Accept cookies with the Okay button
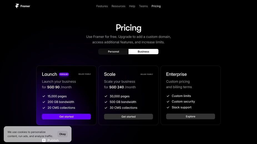 (x=63, y=134)
